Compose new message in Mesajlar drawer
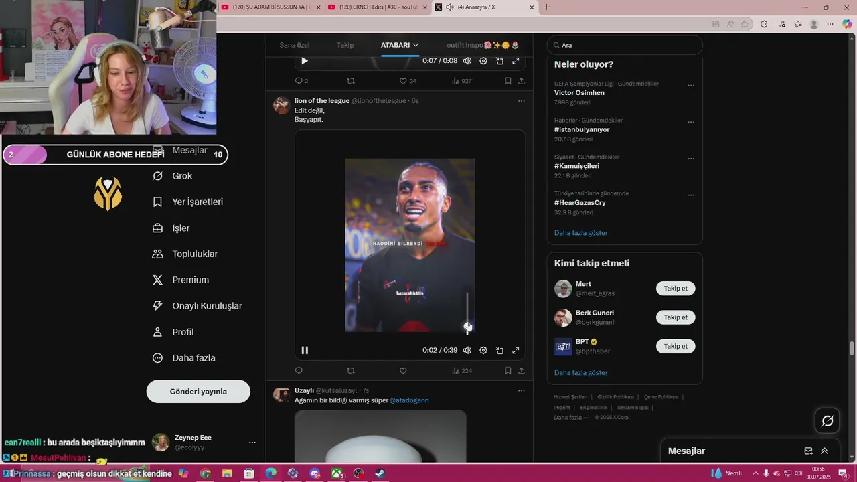The width and height of the screenshot is (857, 482). (808, 451)
